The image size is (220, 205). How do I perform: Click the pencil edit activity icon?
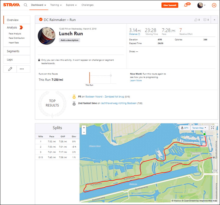(10, 69)
